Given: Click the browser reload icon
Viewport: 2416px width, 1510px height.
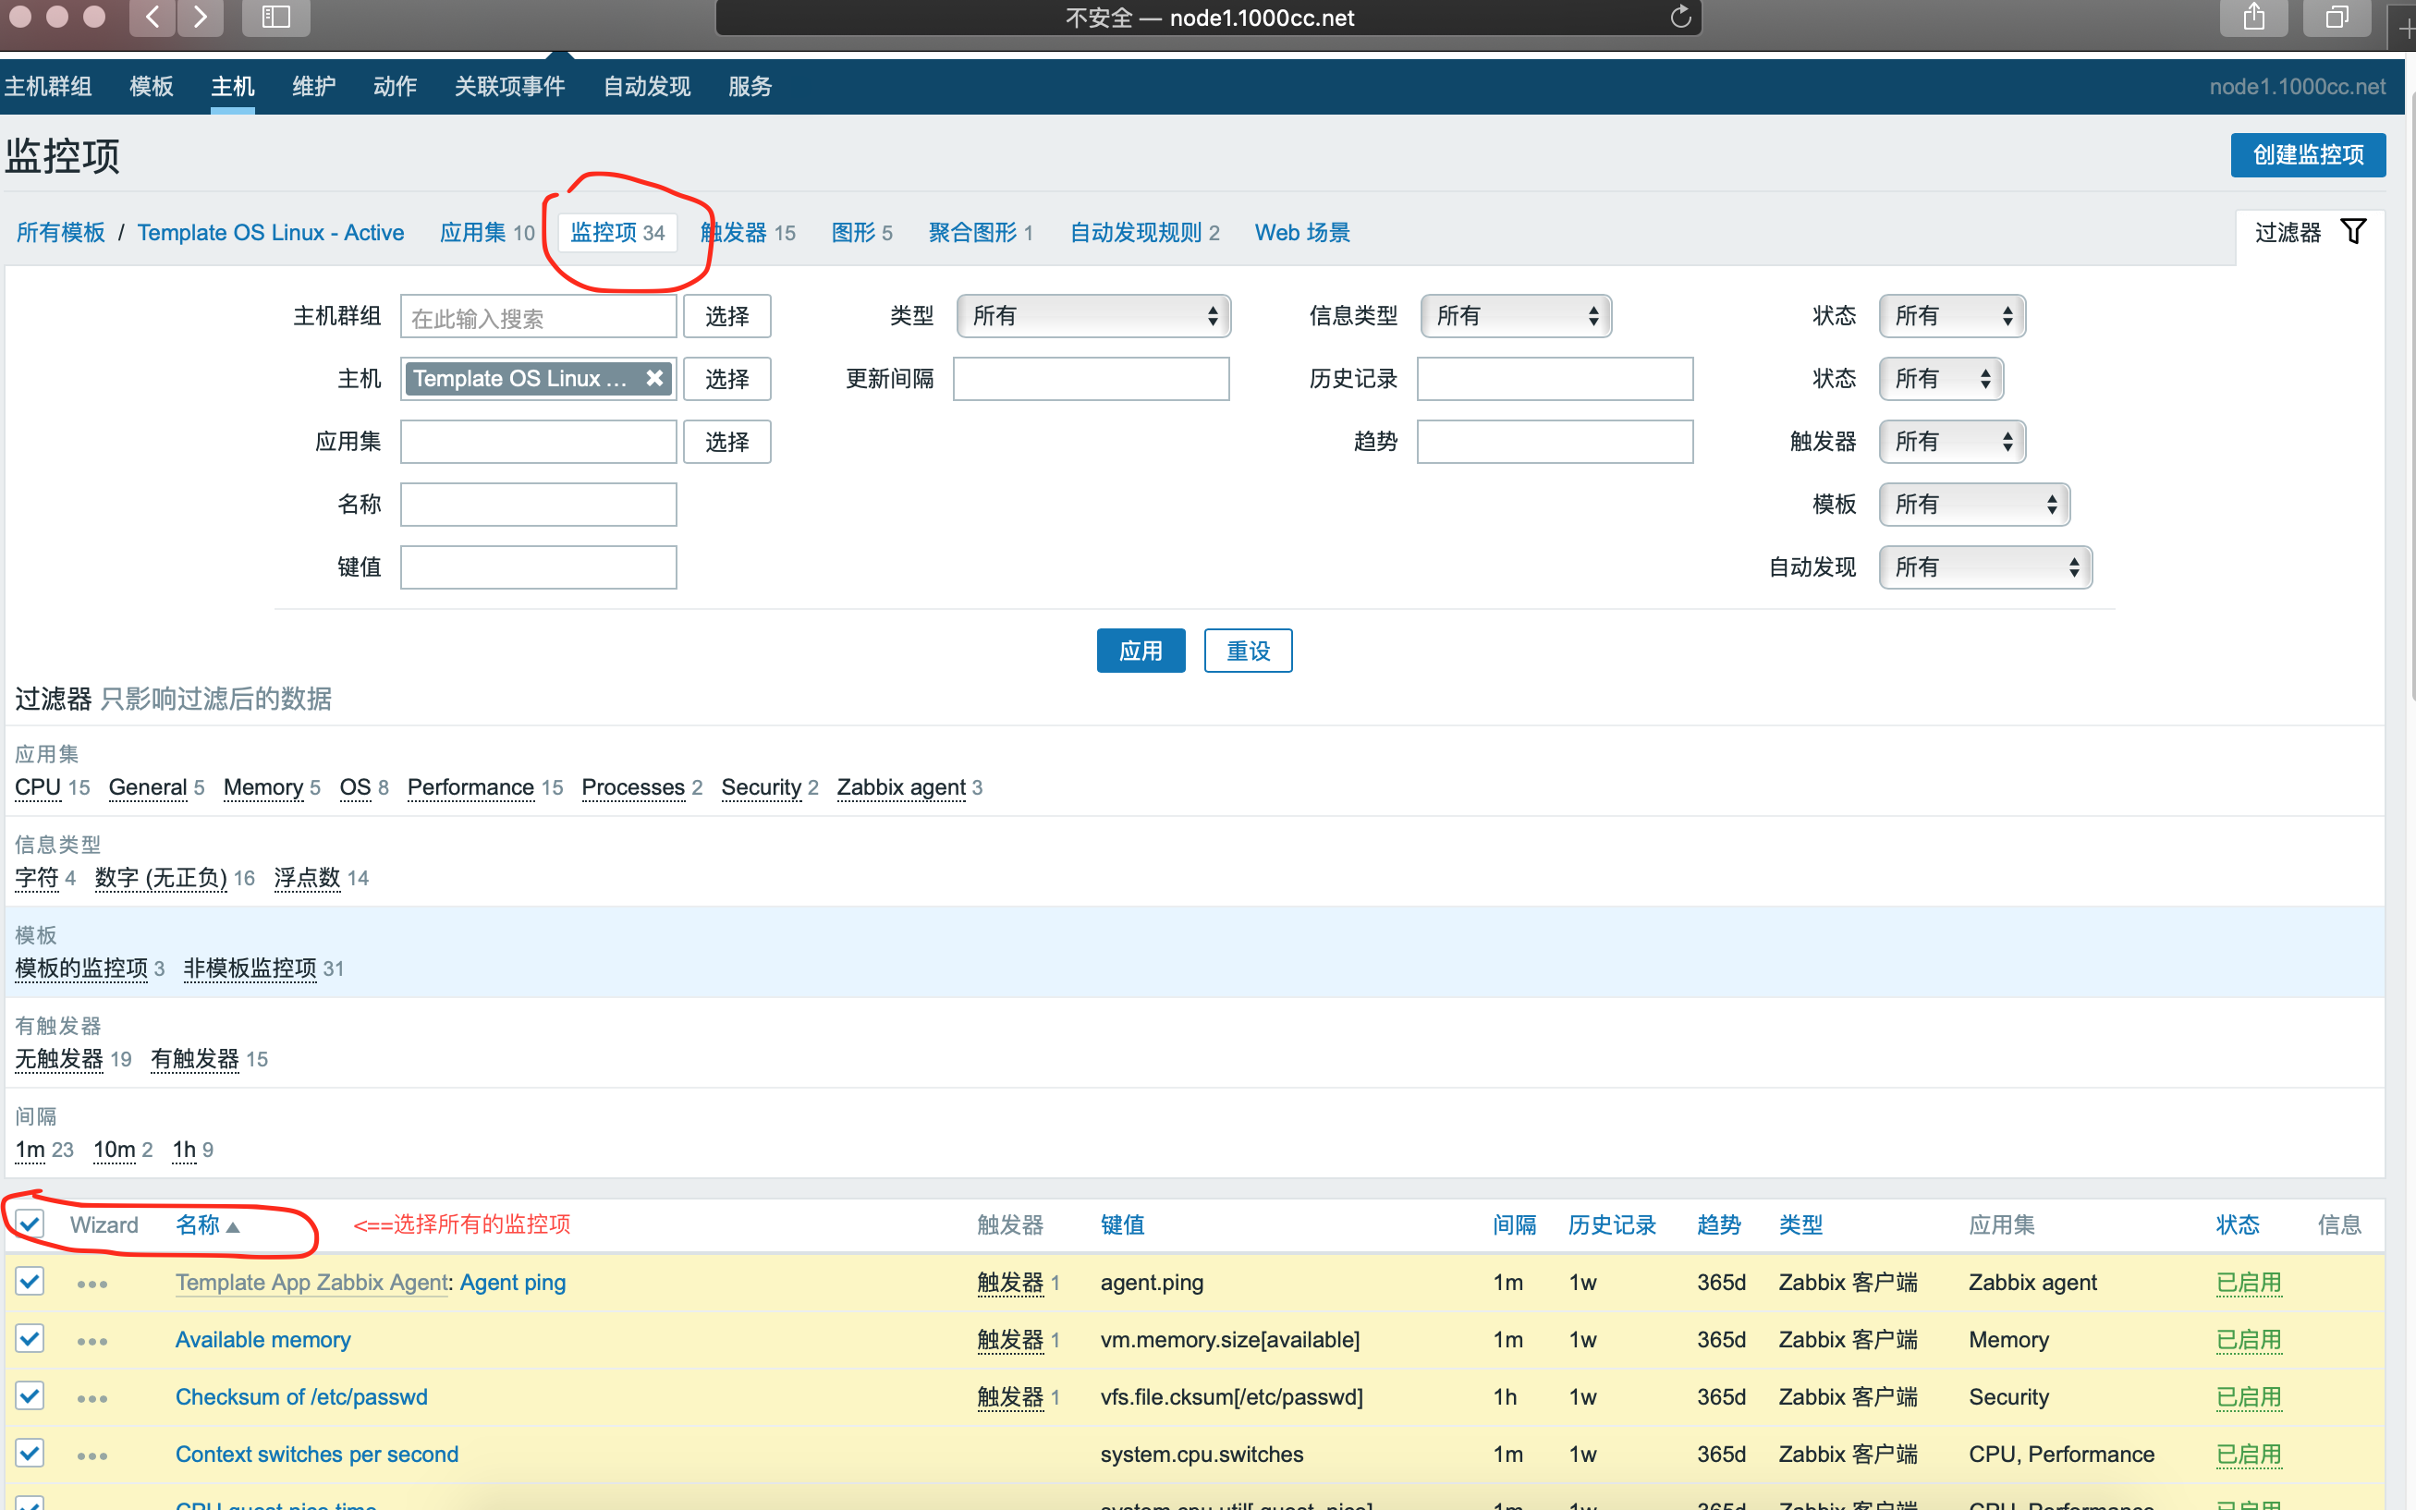Looking at the screenshot, I should (x=1680, y=17).
